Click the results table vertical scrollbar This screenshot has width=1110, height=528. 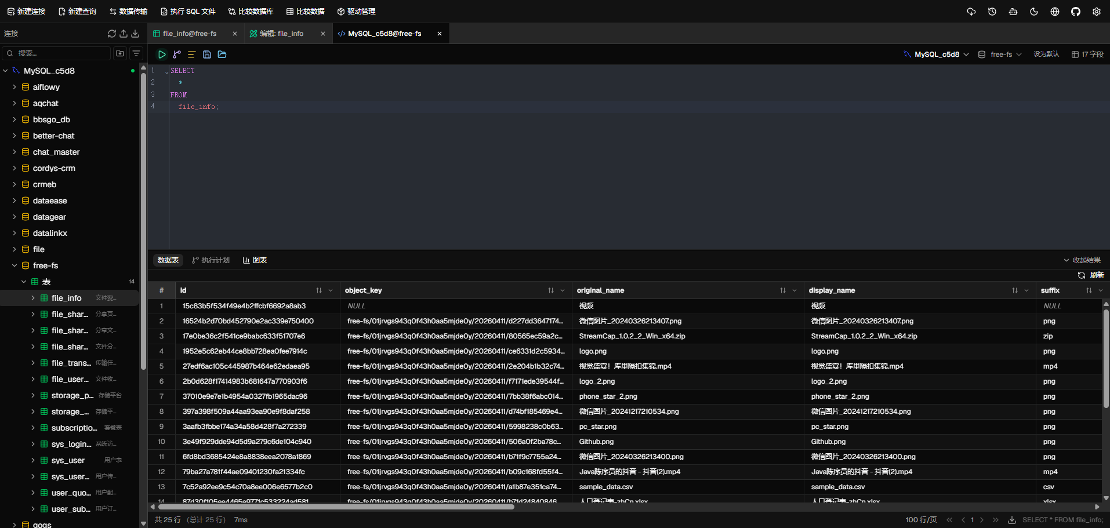click(1106, 358)
